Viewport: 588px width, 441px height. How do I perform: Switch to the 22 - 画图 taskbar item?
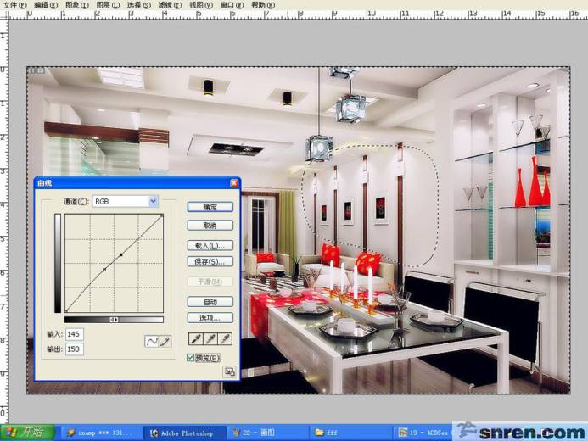tap(268, 433)
